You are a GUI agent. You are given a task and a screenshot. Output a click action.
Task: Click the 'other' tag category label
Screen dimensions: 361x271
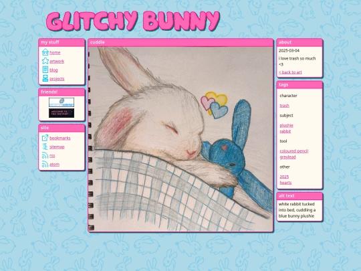tap(285, 167)
